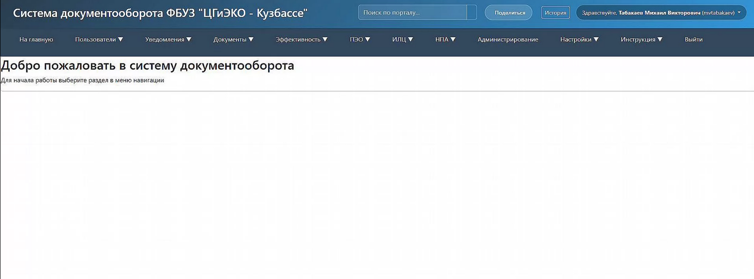This screenshot has height=279, width=754.
Task: Focus the Поиск по порталу search field
Action: 413,13
